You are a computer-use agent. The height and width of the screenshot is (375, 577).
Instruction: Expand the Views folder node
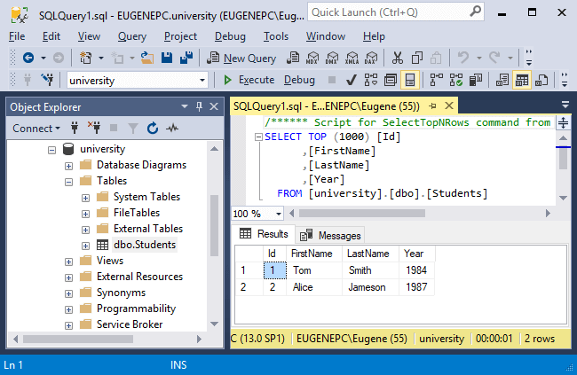click(69, 261)
